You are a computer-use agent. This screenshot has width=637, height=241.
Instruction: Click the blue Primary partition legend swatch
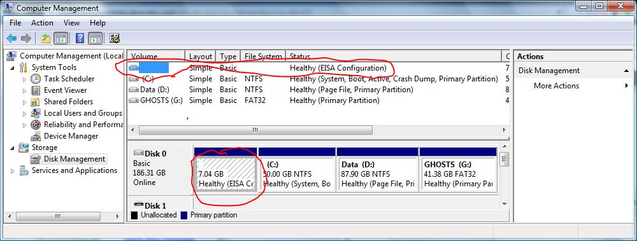coord(183,216)
